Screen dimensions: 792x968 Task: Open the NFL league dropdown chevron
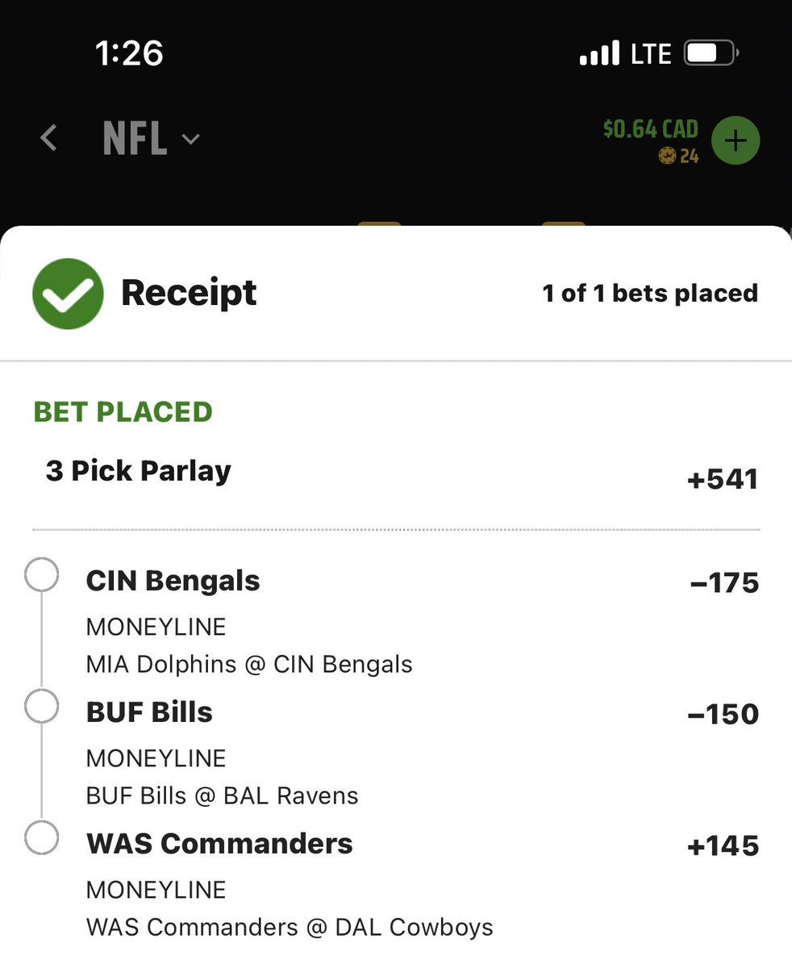click(x=191, y=140)
